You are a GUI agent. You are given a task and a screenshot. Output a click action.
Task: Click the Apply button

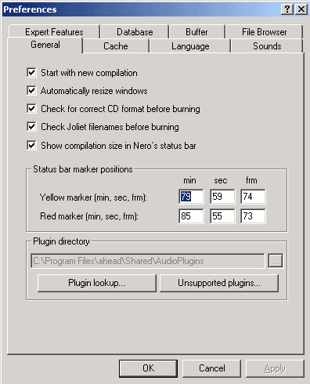[x=275, y=368]
